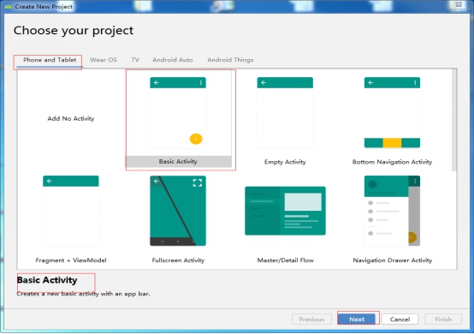This screenshot has width=474, height=334.
Task: Pick the Bottom Navigation Activity template
Action: tap(392, 112)
